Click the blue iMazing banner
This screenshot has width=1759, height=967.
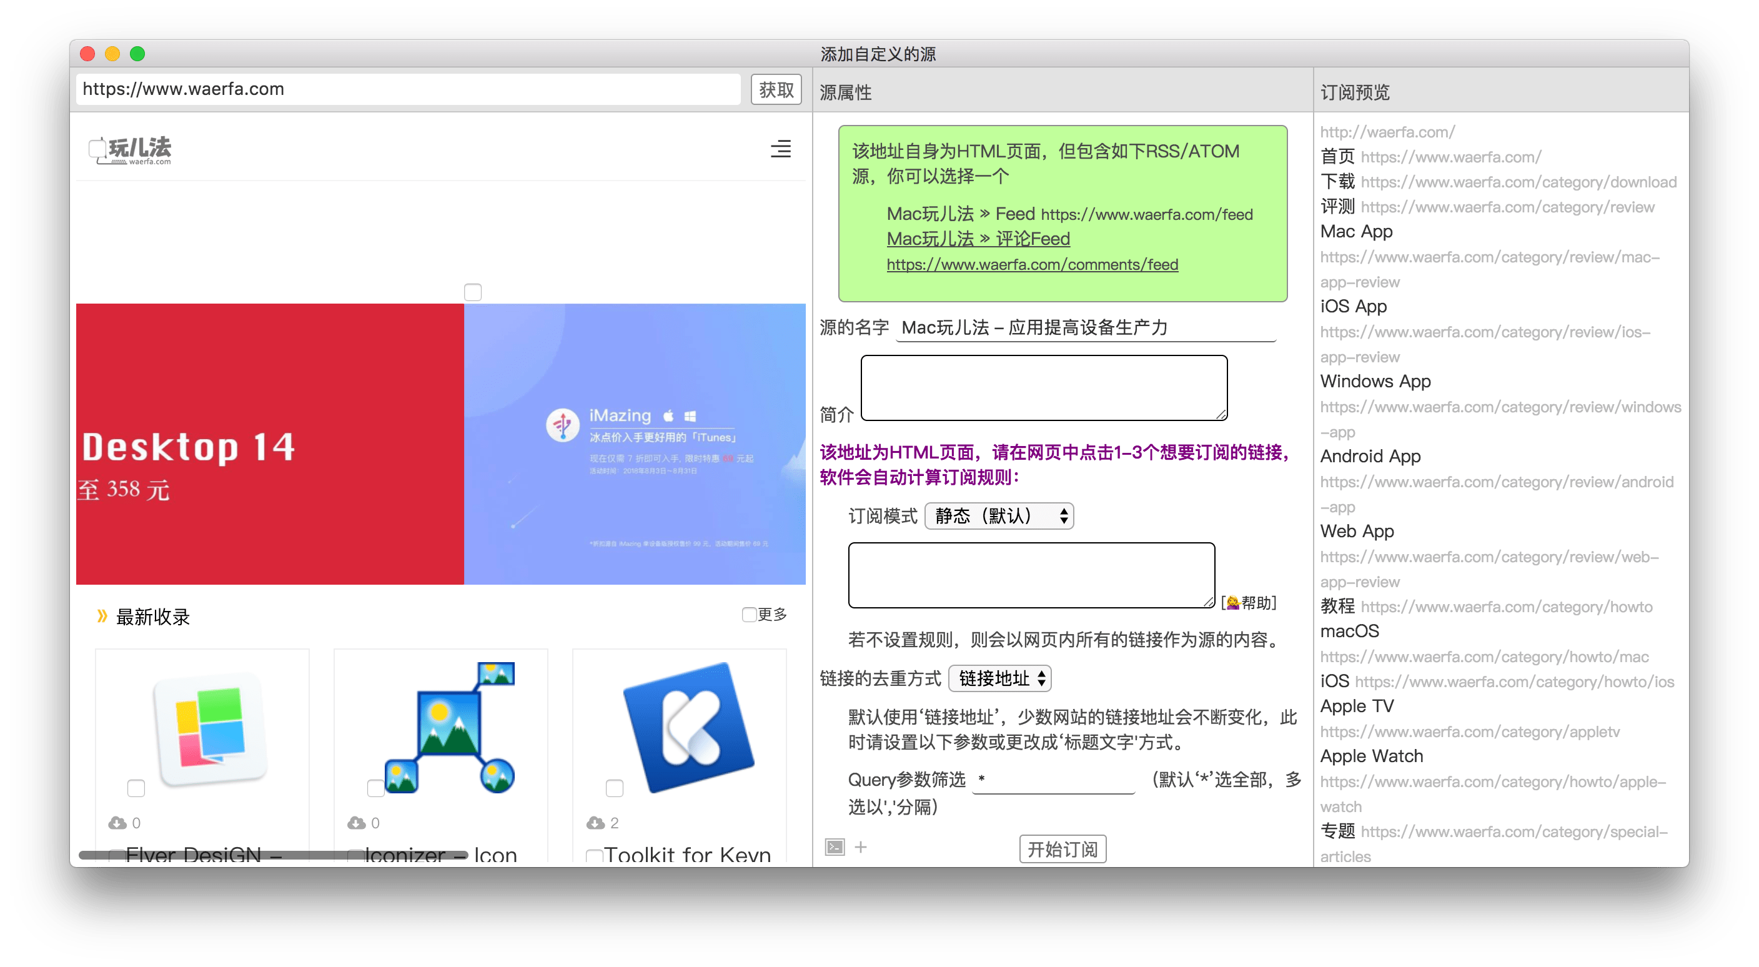[x=635, y=444]
